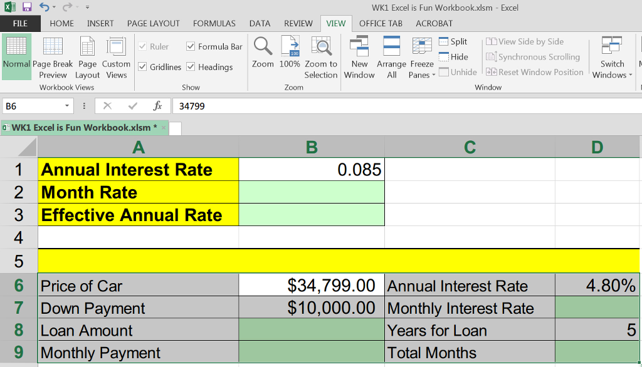Screen dimensions: 642x367
Task: Save the workbook from quick access toolbar
Action: click(27, 8)
